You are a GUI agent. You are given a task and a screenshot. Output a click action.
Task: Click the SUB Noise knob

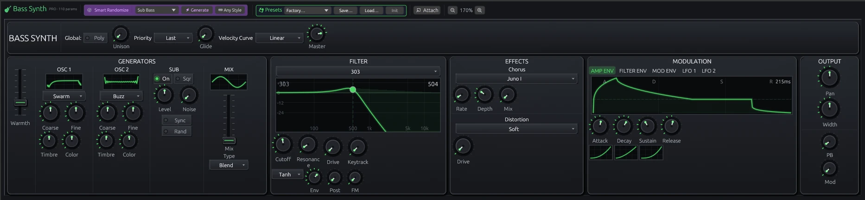(189, 95)
